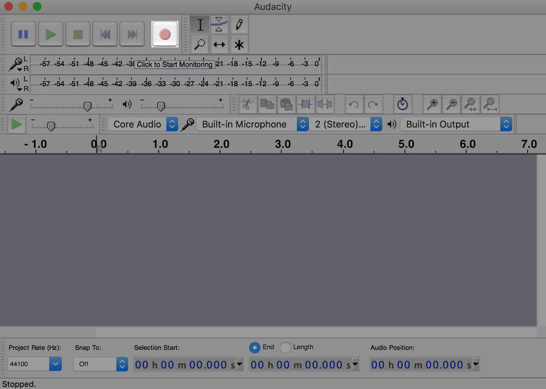Open Project Rate 44100 dropdown
The height and width of the screenshot is (389, 546).
point(35,364)
